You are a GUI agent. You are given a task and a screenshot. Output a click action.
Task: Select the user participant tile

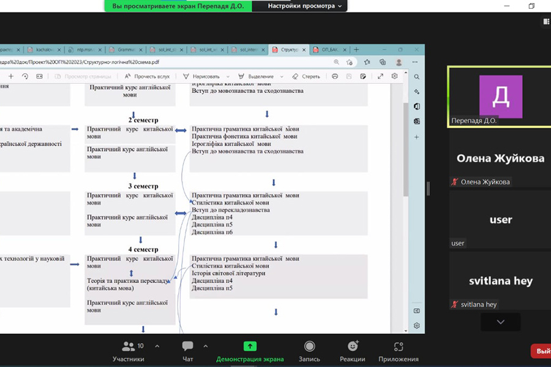click(x=500, y=220)
